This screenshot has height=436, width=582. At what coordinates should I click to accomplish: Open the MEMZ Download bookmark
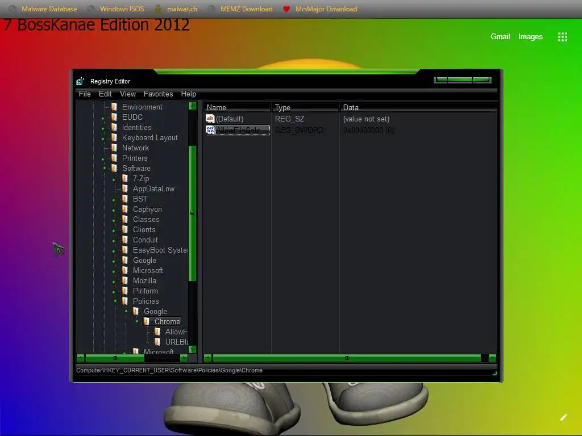[x=240, y=9]
